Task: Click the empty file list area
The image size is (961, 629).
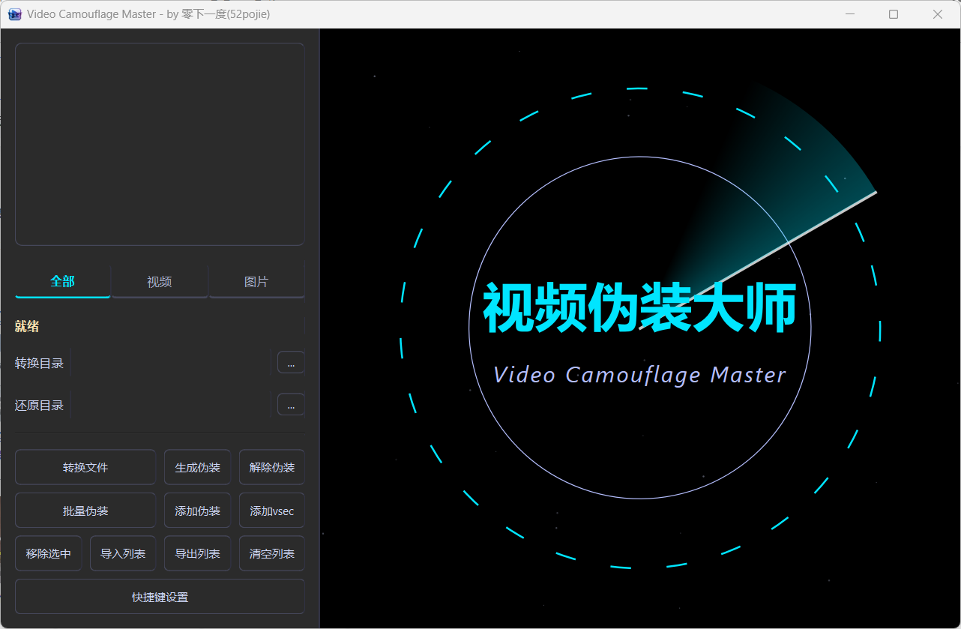Action: pyautogui.click(x=159, y=142)
